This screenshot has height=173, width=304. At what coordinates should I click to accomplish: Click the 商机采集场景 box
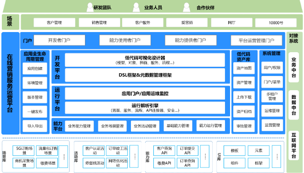(24, 163)
